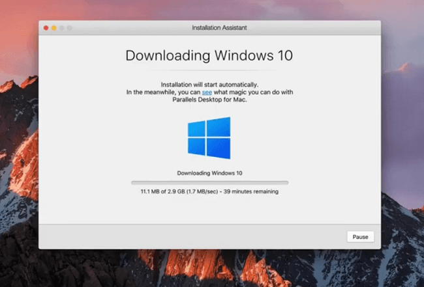Click the Pause button
The width and height of the screenshot is (424, 287).
click(x=360, y=237)
